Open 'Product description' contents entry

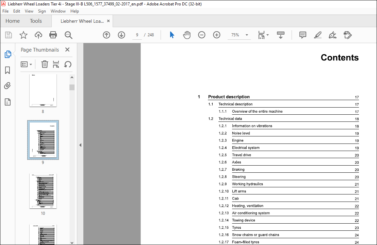click(229, 97)
